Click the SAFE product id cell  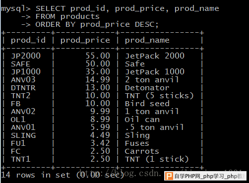[x=20, y=64]
